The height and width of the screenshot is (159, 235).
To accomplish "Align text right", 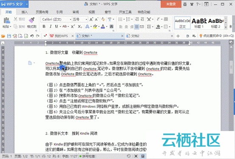I will tap(132, 27).
